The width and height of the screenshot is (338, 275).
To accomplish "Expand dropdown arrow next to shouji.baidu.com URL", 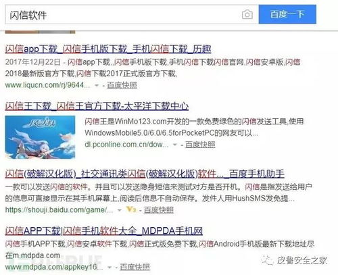I will point(120,210).
